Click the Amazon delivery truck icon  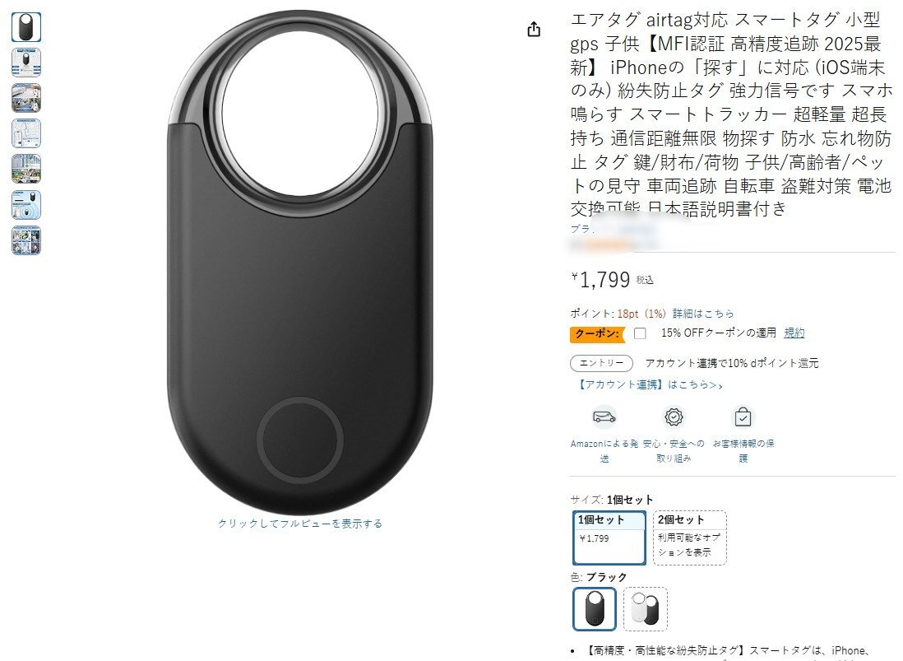coord(604,416)
